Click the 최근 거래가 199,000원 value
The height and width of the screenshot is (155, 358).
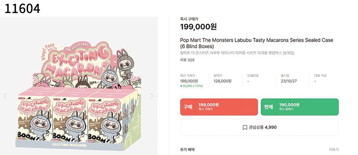point(189,81)
